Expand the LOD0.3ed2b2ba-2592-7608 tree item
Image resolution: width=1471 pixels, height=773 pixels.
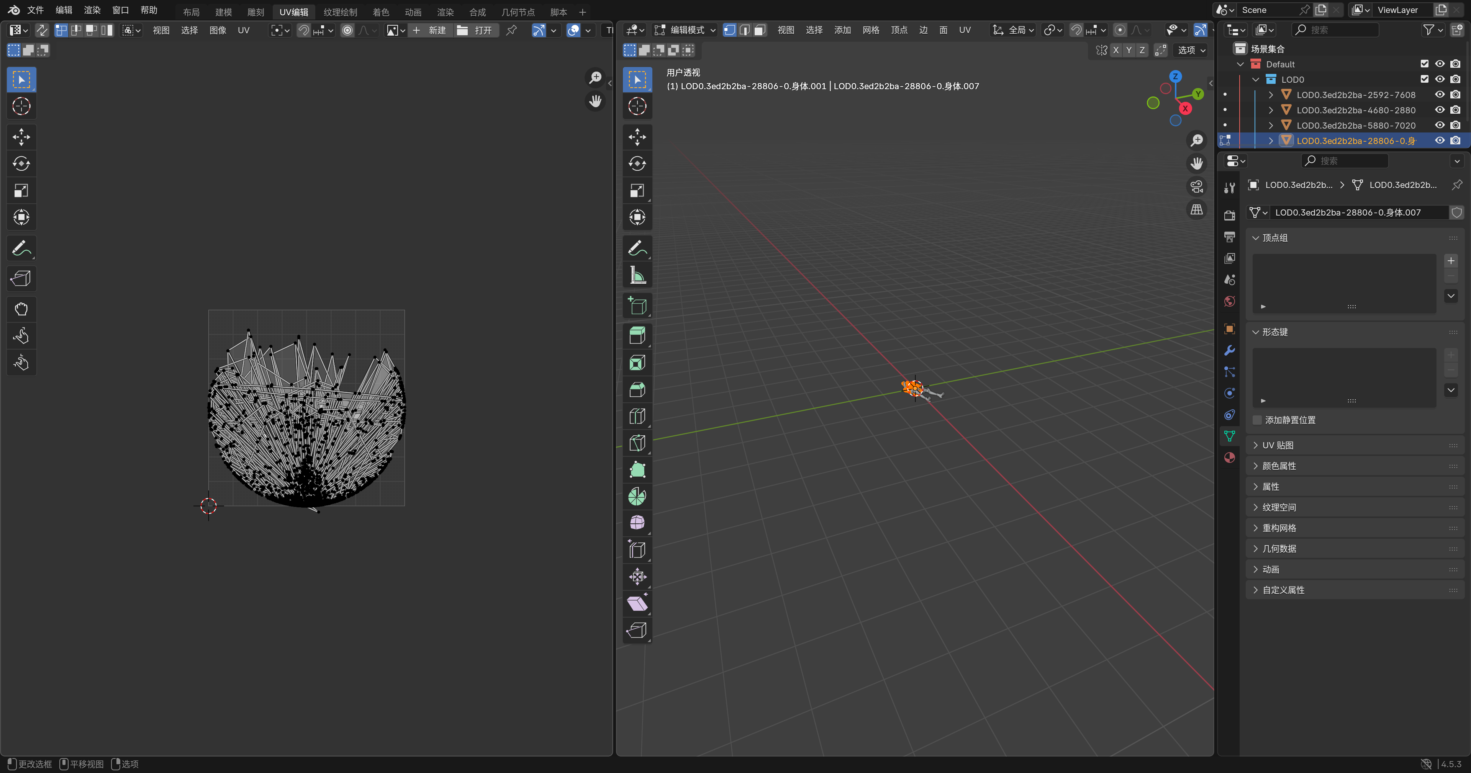pyautogui.click(x=1271, y=95)
